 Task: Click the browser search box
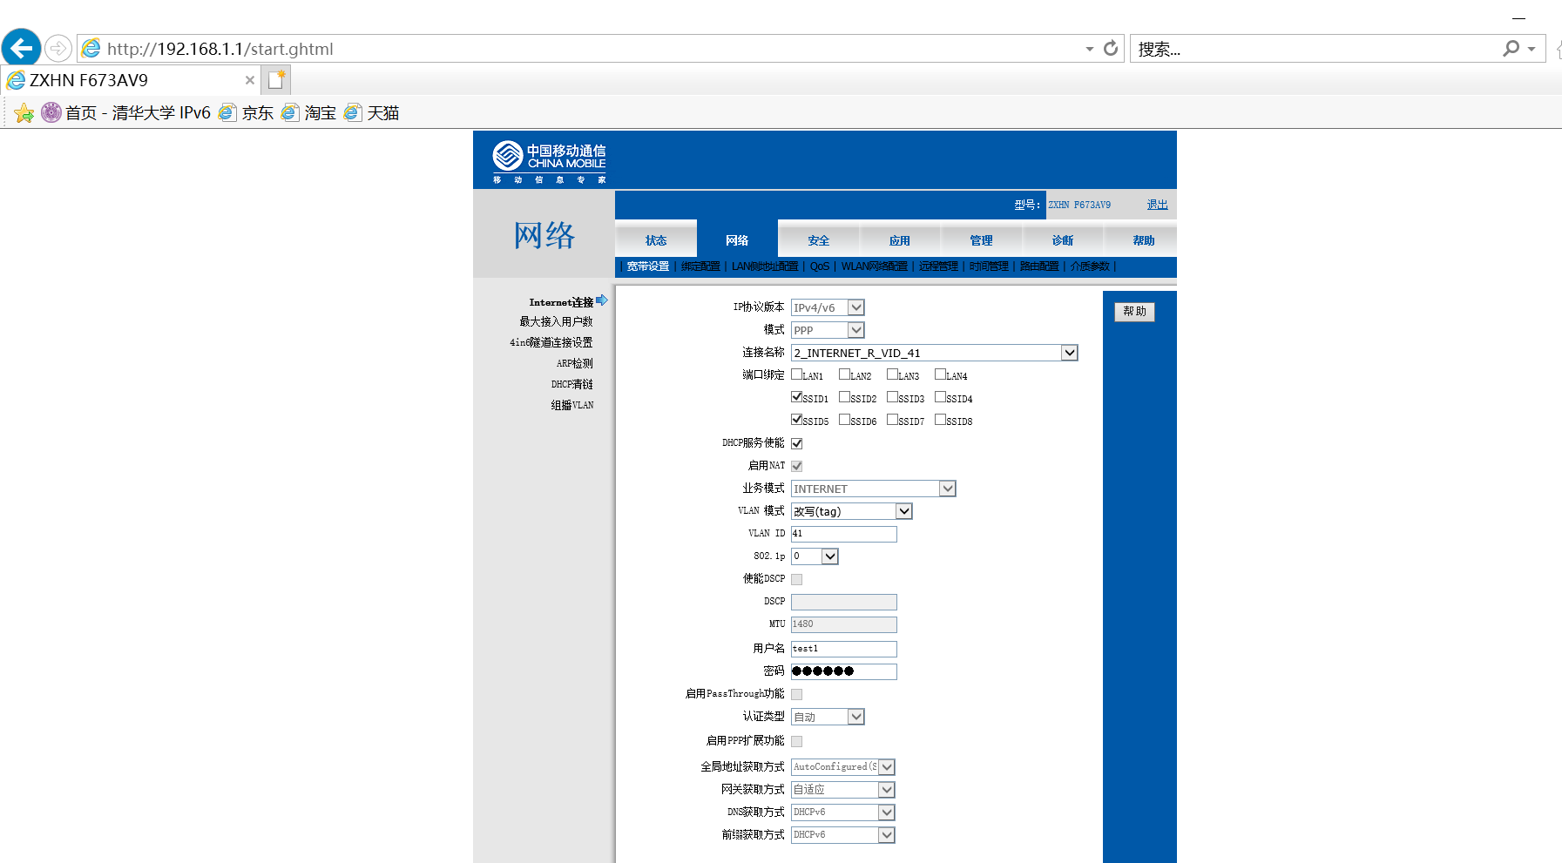click(1315, 49)
